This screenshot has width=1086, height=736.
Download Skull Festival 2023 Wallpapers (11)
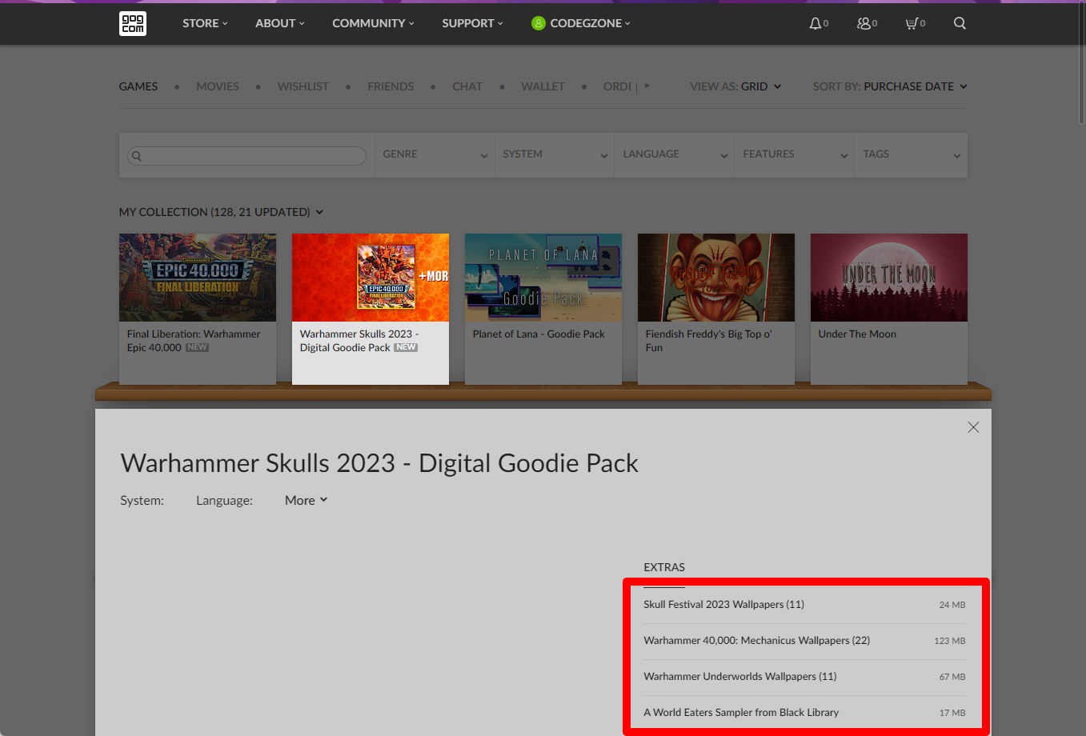click(x=804, y=605)
